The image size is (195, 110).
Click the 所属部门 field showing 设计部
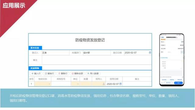[97, 53]
